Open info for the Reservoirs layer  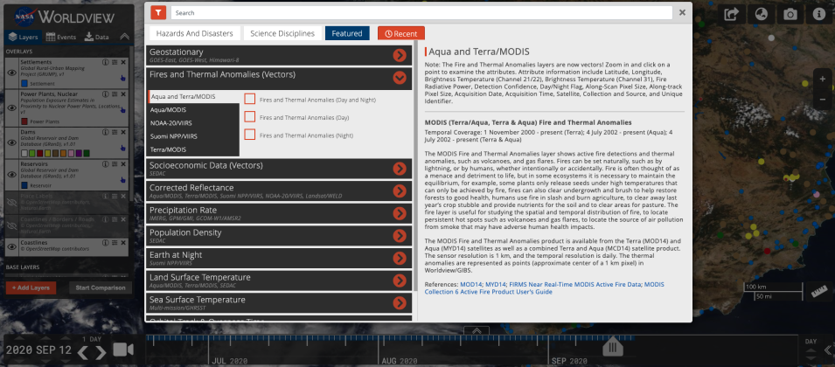pyautogui.click(x=106, y=164)
